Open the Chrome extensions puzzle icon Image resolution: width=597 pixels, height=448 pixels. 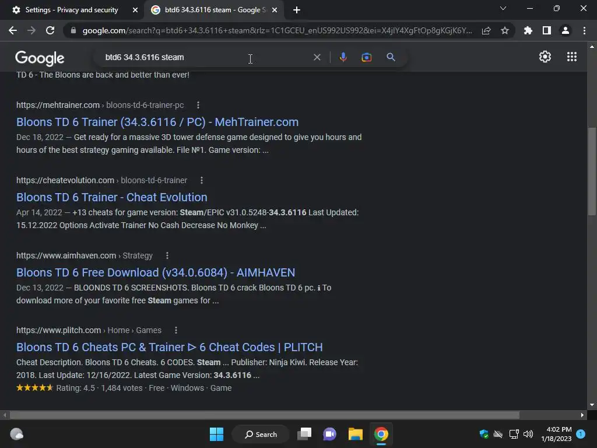(x=528, y=30)
